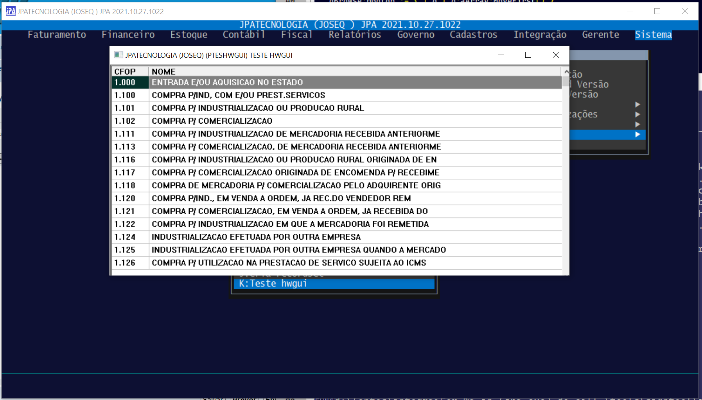The width and height of the screenshot is (702, 400).
Task: Expand the third submenu arrow in Sistema dropdown
Action: tap(637, 124)
